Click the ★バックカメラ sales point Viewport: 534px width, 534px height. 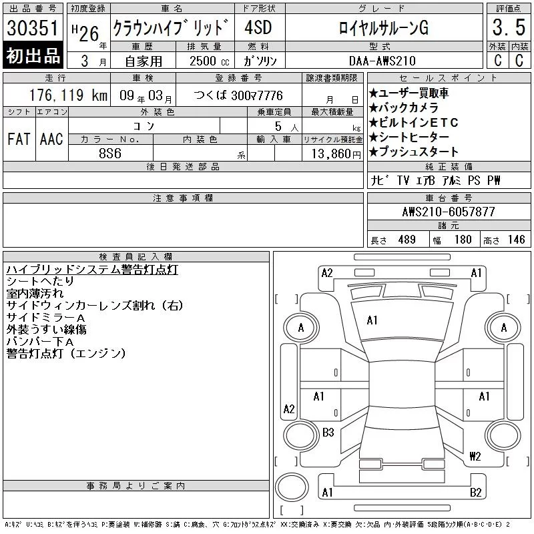pos(403,107)
